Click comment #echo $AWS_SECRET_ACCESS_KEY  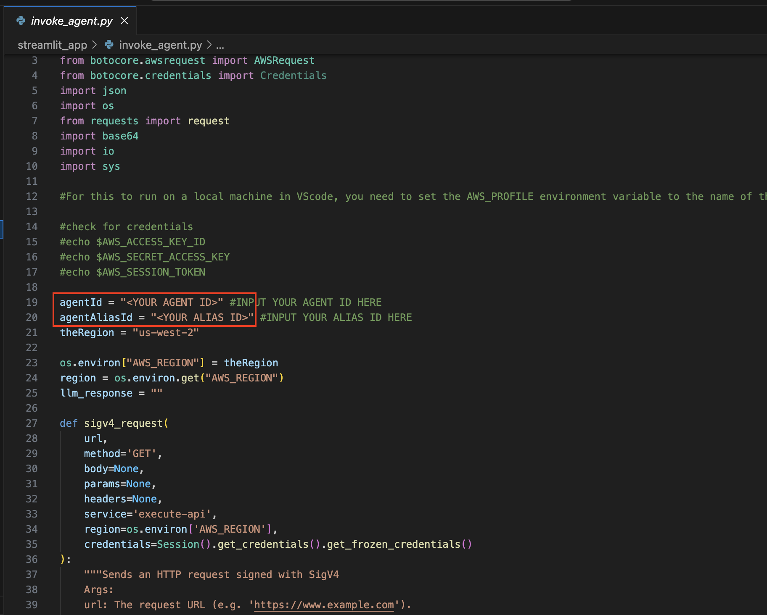(x=145, y=257)
